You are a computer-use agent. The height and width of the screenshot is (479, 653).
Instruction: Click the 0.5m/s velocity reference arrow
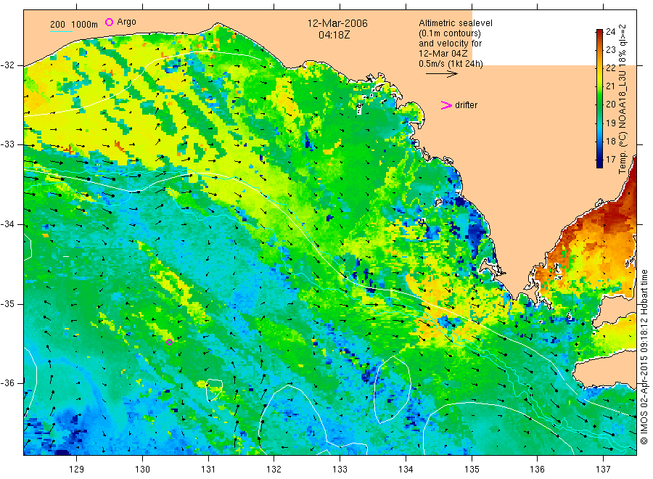(441, 74)
